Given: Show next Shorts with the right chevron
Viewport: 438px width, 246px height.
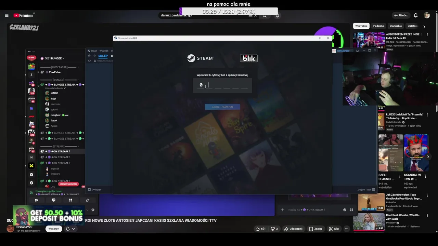Looking at the screenshot, I should point(428,157).
